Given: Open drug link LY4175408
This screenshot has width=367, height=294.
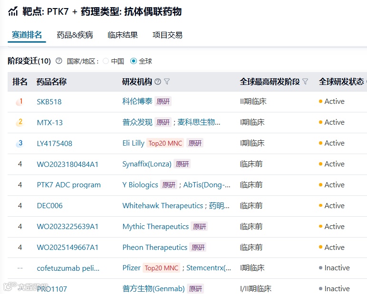Looking at the screenshot, I should (x=55, y=143).
